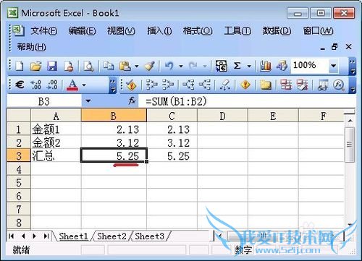Click the Error Checking icon

[x=131, y=85]
